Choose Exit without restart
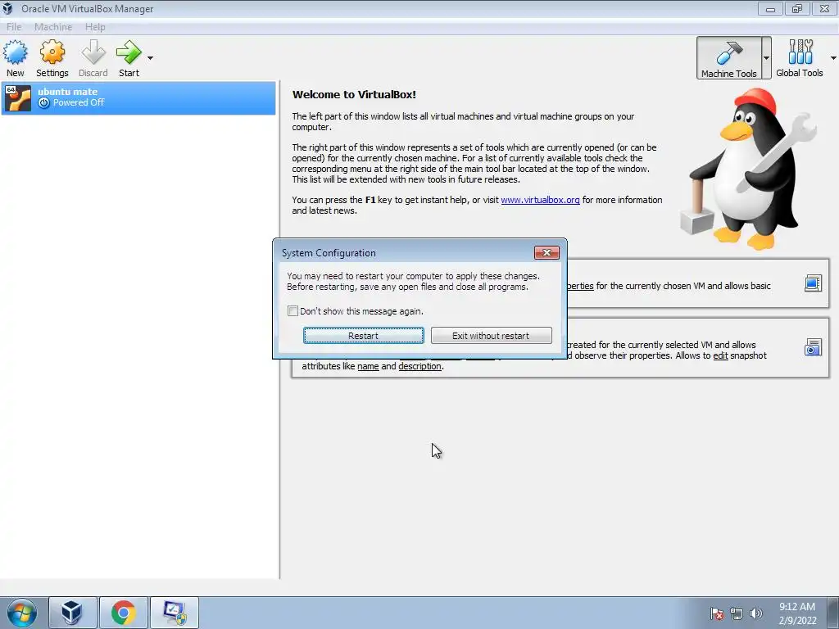The image size is (839, 629). (x=492, y=335)
